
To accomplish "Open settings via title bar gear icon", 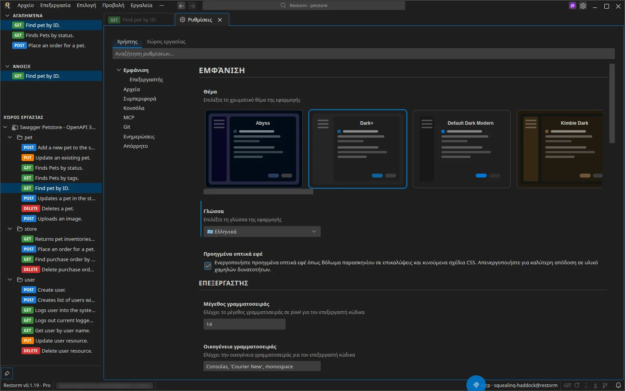I will [583, 6].
